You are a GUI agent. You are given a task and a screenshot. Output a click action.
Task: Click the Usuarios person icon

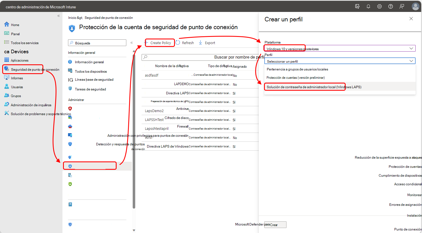coord(7,87)
